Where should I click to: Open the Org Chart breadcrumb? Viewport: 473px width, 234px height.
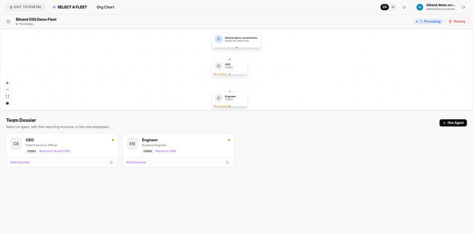pos(105,7)
